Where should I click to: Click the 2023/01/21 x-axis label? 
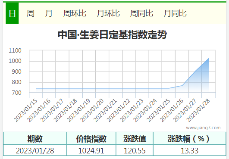105,111
